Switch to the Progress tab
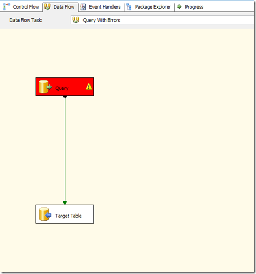Viewport: 256px width, 274px height. click(x=190, y=7)
